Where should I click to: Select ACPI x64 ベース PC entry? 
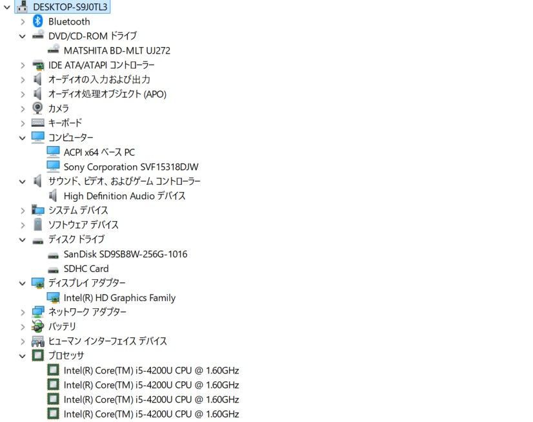click(99, 153)
